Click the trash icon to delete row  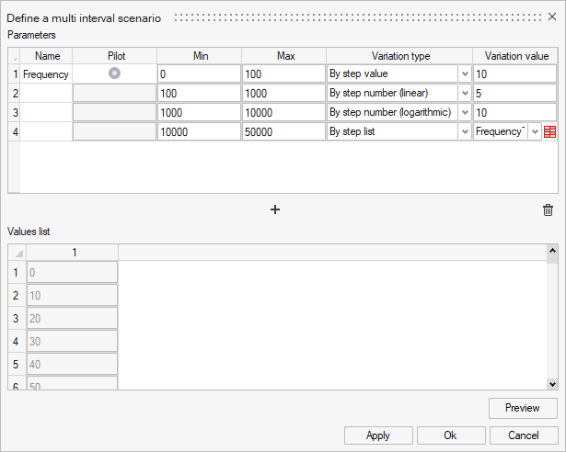tap(549, 209)
